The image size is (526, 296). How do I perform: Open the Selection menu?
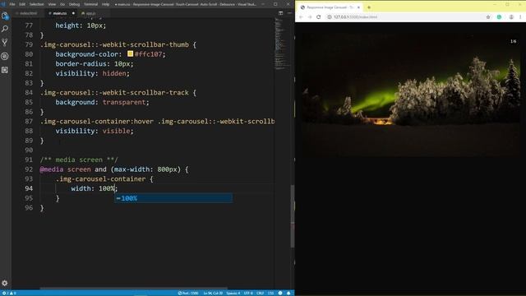(x=36, y=4)
